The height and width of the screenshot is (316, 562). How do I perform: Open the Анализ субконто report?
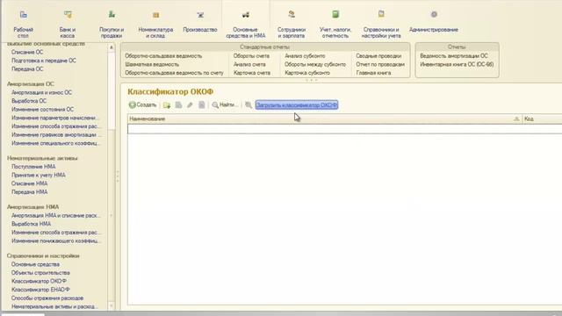coord(305,56)
